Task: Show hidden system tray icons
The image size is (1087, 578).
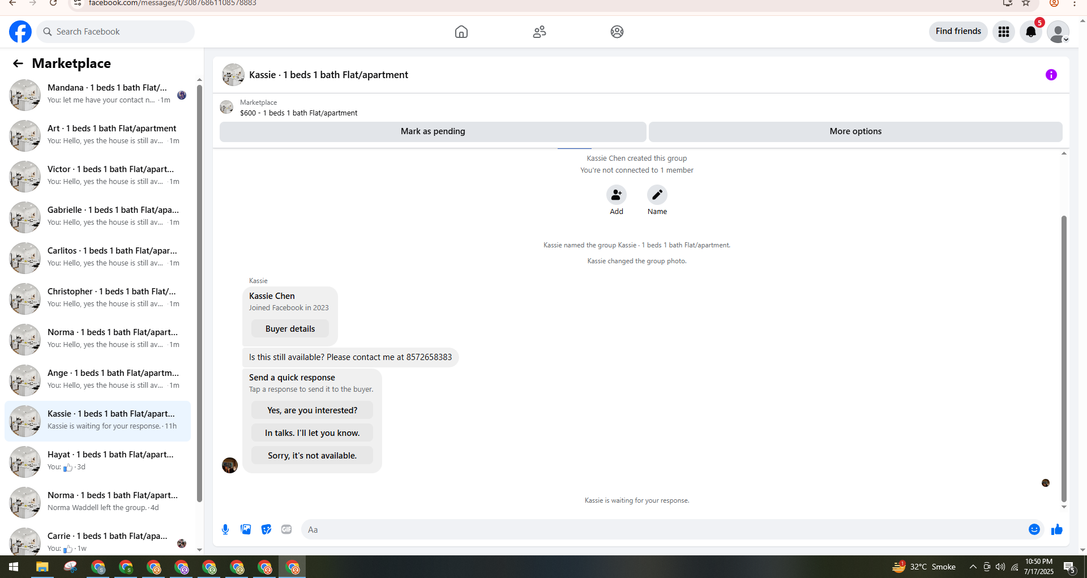Action: 973,567
